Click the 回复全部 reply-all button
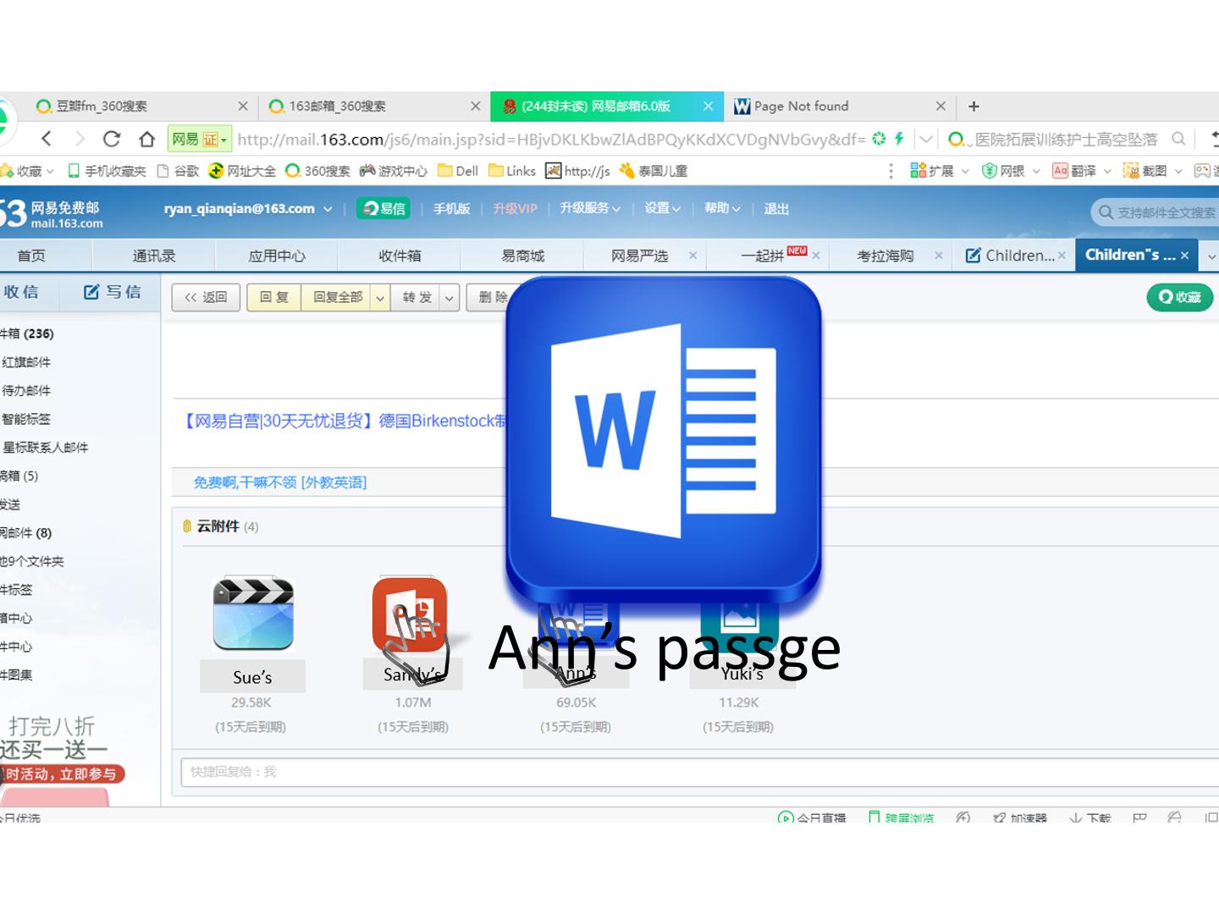Screen dimensions: 1219x914 coord(337,298)
